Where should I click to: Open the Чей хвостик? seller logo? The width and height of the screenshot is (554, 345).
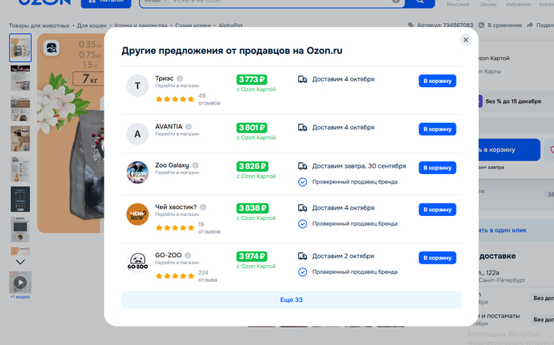(x=138, y=214)
